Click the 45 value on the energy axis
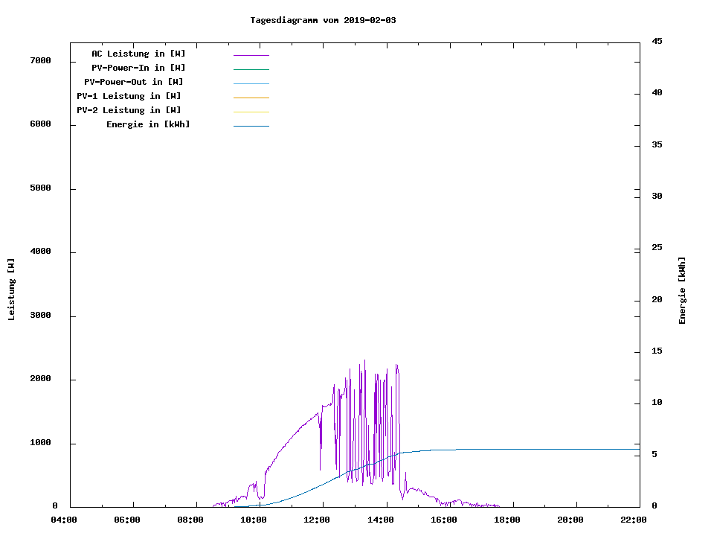 point(657,42)
